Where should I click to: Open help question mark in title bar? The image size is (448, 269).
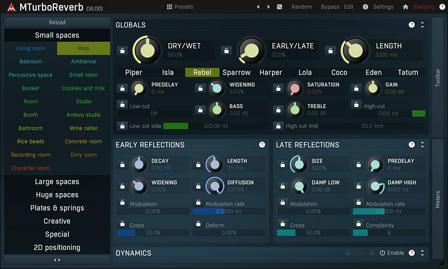click(x=442, y=7)
